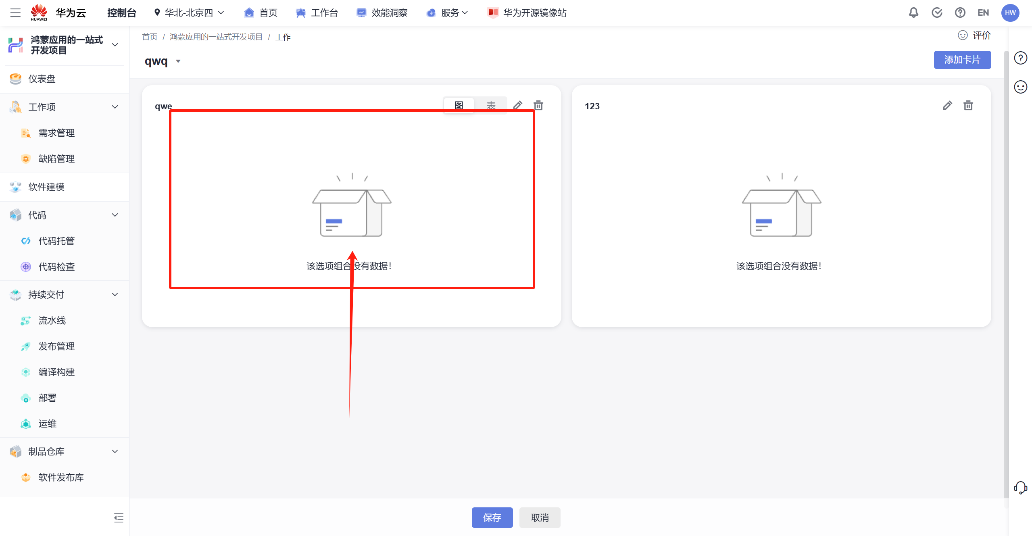The height and width of the screenshot is (536, 1032).
Task: Open the qwq dashboard dropdown
Action: pyautogui.click(x=178, y=61)
